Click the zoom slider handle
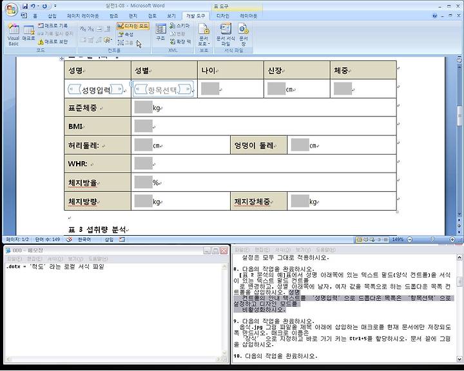 (x=432, y=240)
